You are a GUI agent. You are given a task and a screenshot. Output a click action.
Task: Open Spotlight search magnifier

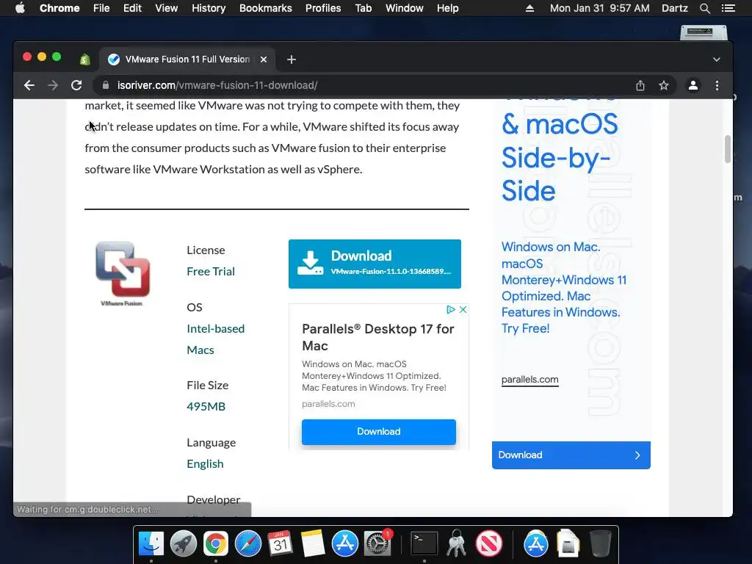click(x=704, y=8)
